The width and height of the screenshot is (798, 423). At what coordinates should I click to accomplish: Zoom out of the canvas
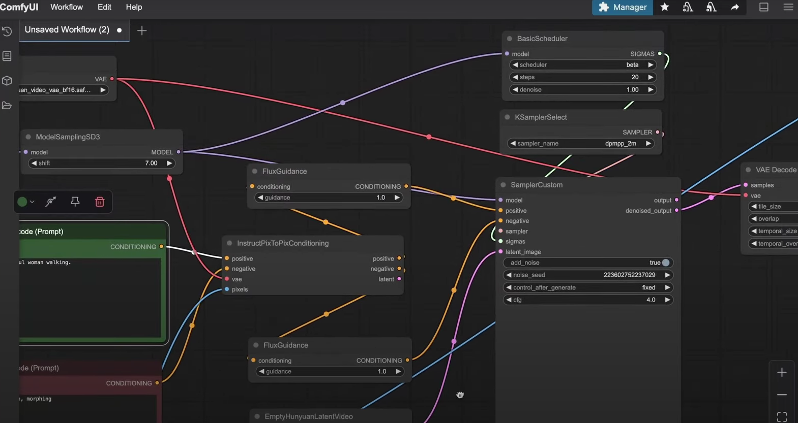pyautogui.click(x=782, y=395)
